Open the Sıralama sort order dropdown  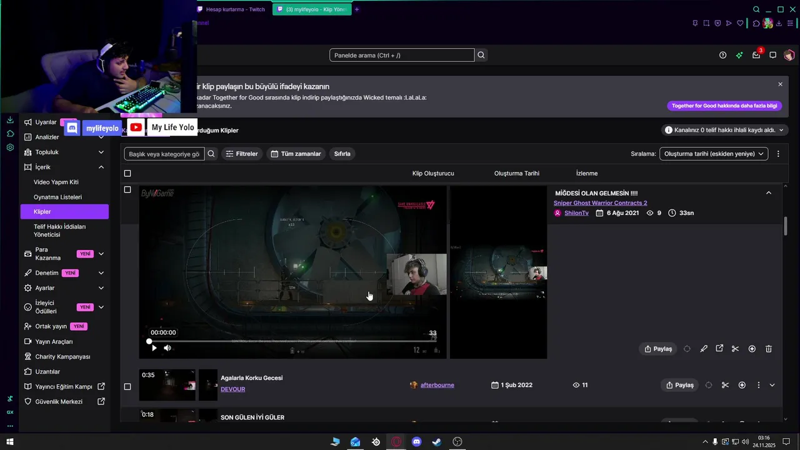point(714,154)
